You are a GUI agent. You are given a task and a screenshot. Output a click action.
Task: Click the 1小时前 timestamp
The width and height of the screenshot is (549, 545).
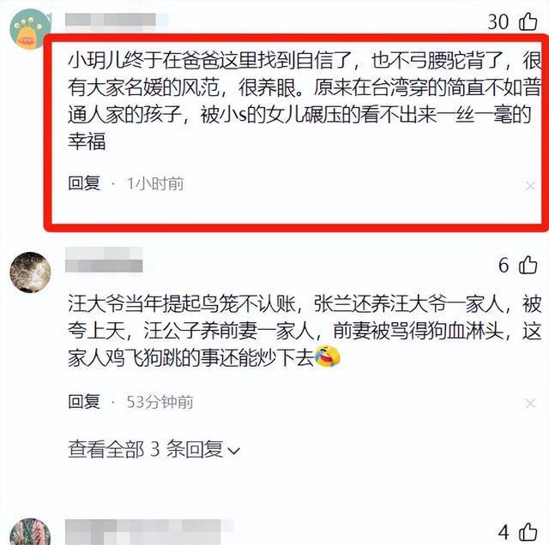155,183
